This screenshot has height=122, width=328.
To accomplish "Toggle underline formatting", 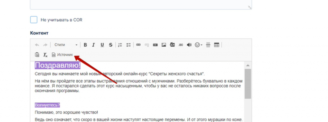I will tap(102, 45).
